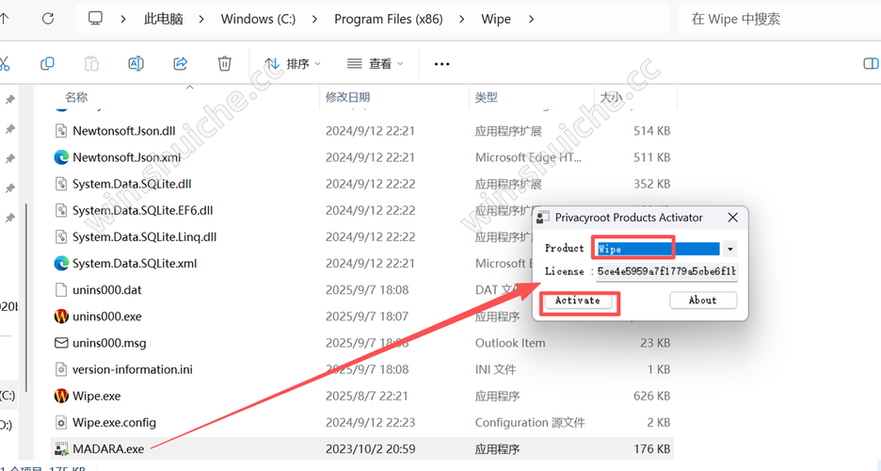881x471 pixels.
Task: Click the Rename icon in toolbar
Action: [136, 63]
